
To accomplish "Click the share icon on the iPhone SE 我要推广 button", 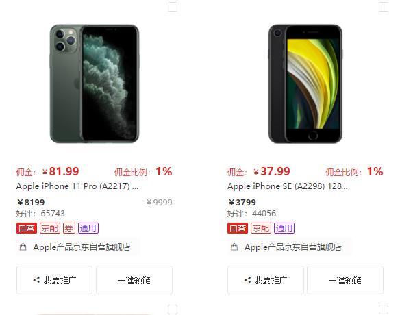I will click(x=247, y=280).
